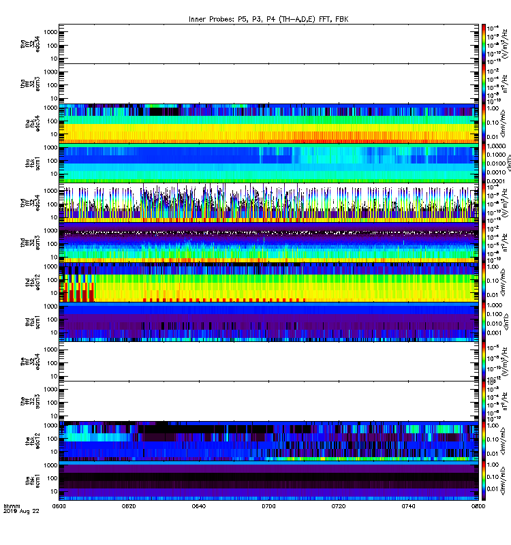Click the 0620 time axis label

pos(129,506)
